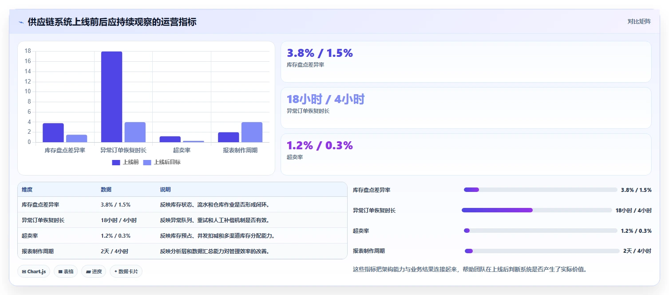The width and height of the screenshot is (669, 295).
Task: Click the 维度 table column header
Action: [x=27, y=190]
